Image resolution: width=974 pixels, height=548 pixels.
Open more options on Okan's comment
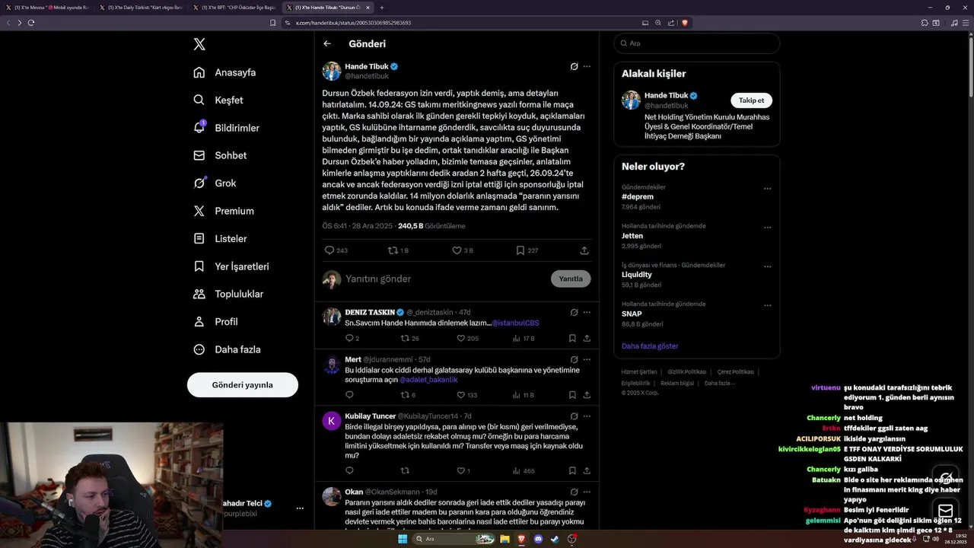[x=587, y=492]
